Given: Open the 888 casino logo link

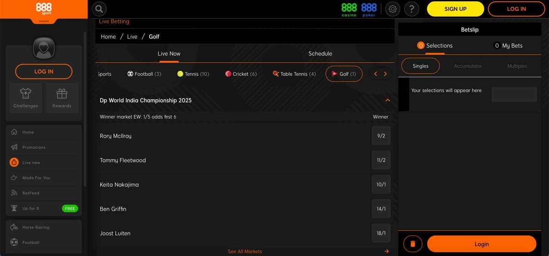Looking at the screenshot, I should 349,10.
